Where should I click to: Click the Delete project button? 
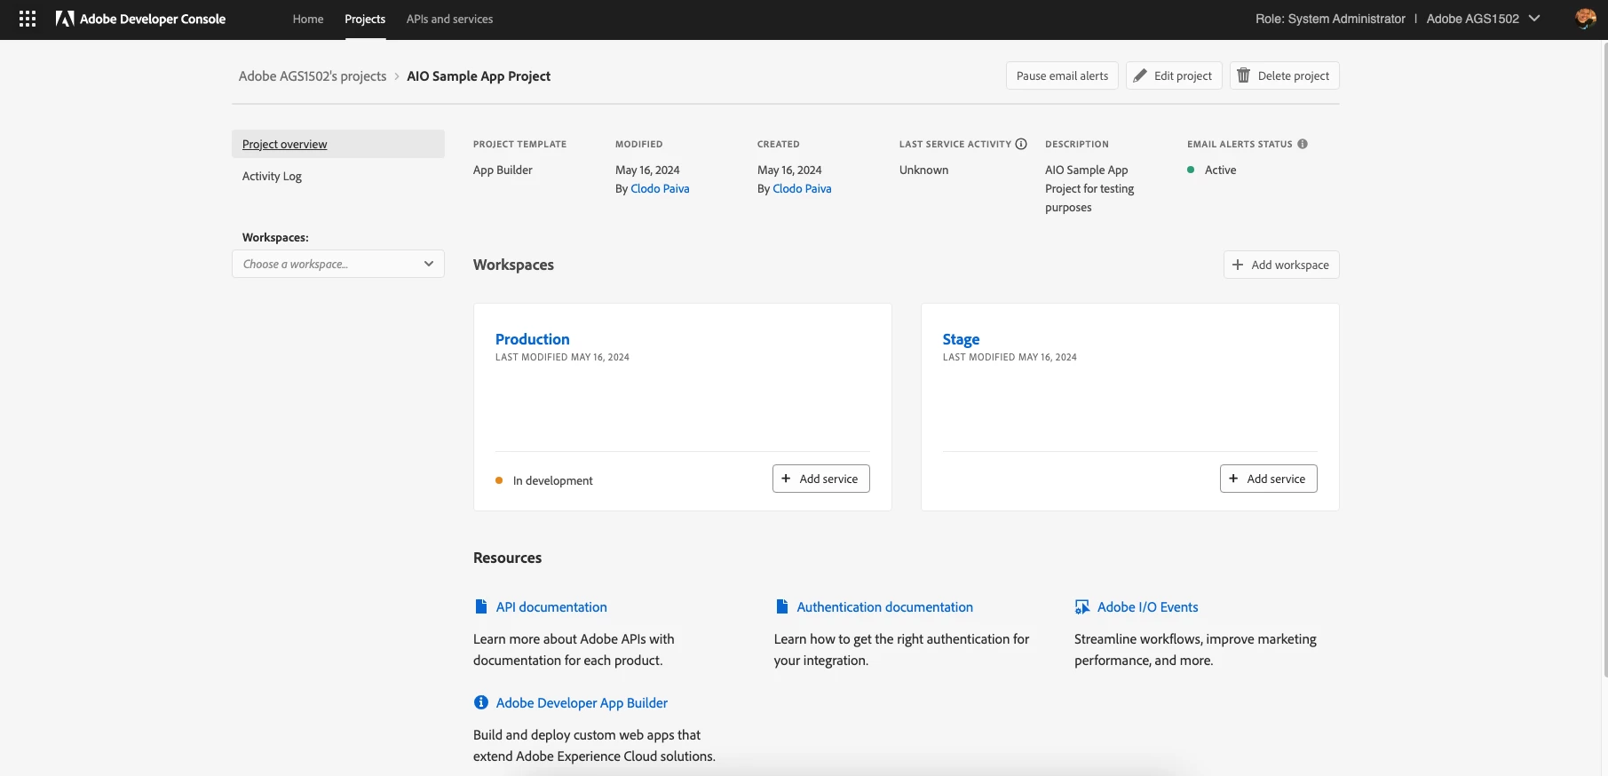(1284, 75)
